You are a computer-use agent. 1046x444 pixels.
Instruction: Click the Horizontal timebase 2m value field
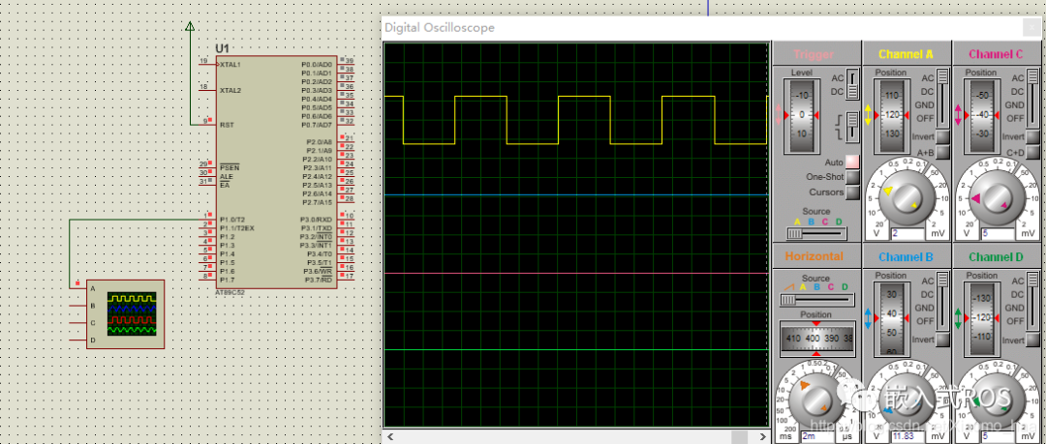tap(818, 435)
